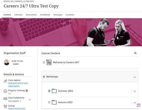Screen dimensions: 142x110
Task: Open the Join session dropdown arrow
Action: pyautogui.click(x=20, y=101)
